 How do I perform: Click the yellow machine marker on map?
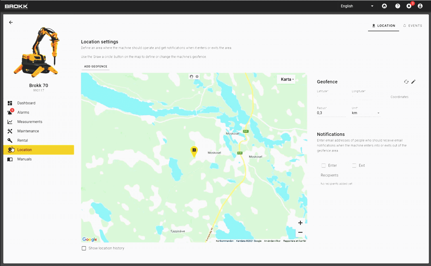pos(194,151)
